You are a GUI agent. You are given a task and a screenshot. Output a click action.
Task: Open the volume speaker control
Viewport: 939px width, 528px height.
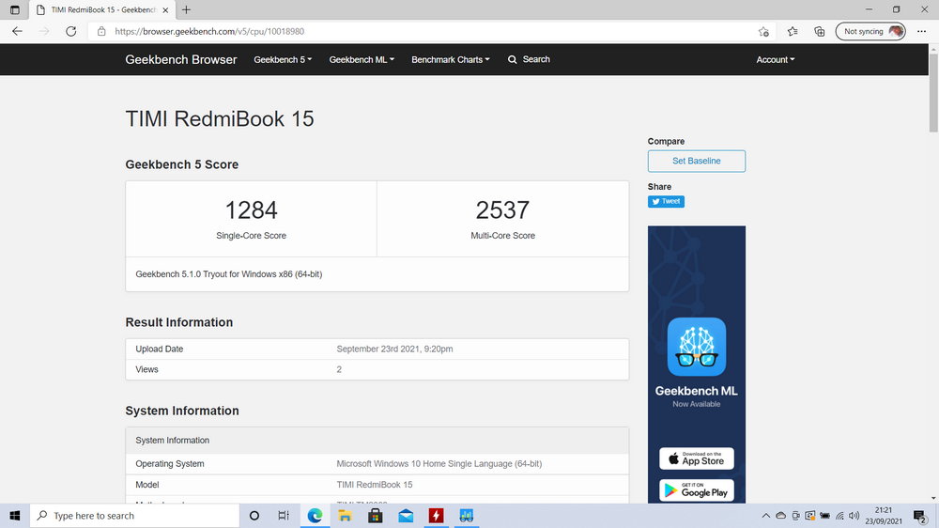pos(854,516)
